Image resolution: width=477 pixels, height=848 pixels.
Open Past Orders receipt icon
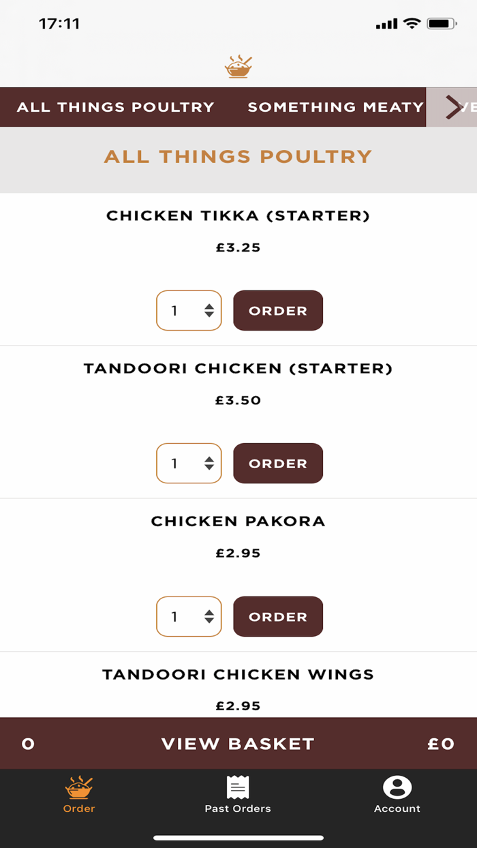click(x=238, y=788)
